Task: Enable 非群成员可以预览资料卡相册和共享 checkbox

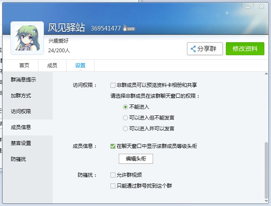Action: click(x=113, y=85)
